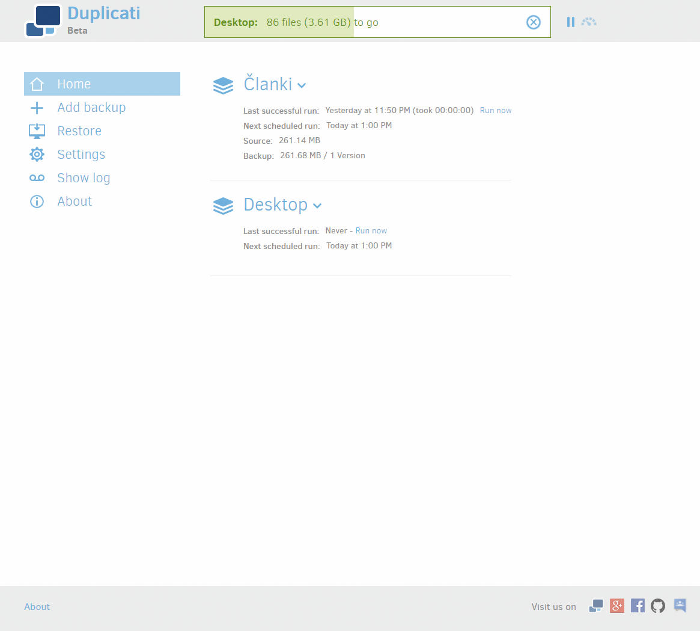
Task: Expand the Članki backup dropdown chevron
Action: pos(302,85)
